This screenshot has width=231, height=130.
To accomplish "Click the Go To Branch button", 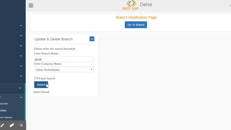I will tap(136, 25).
